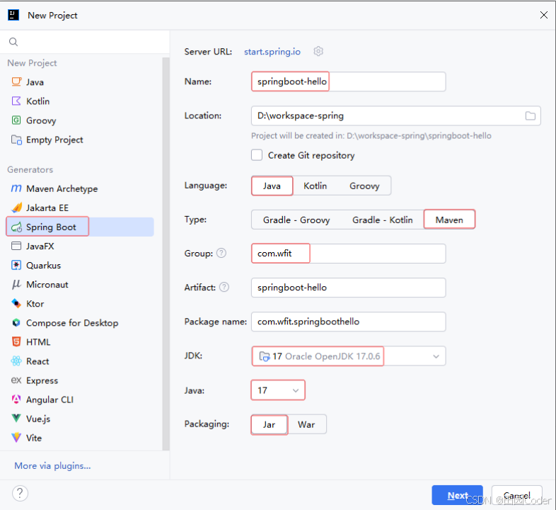Click the left panel scrollbar
The height and width of the screenshot is (510, 556).
point(166,254)
